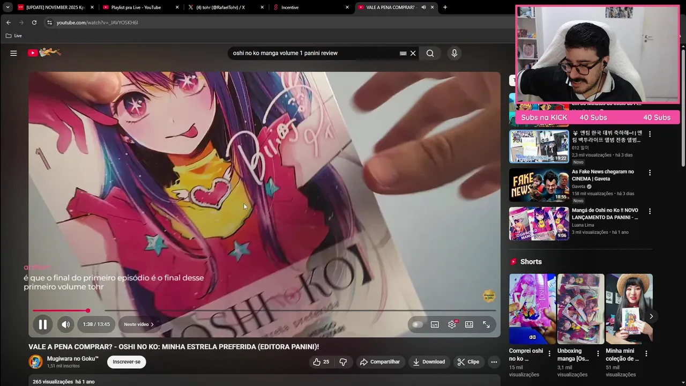Open options for 'Comprei oshi no ko' short
This screenshot has height=386, width=686.
549,353
